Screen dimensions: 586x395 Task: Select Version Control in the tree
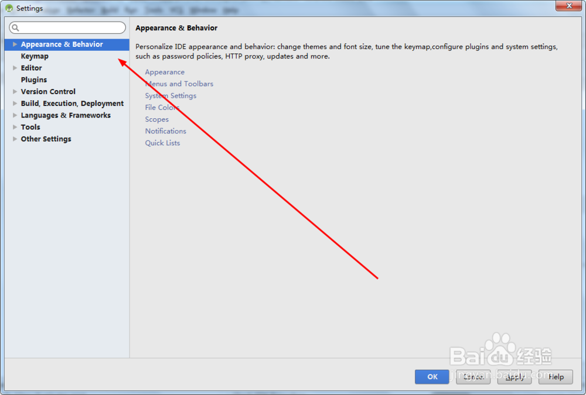pyautogui.click(x=48, y=91)
